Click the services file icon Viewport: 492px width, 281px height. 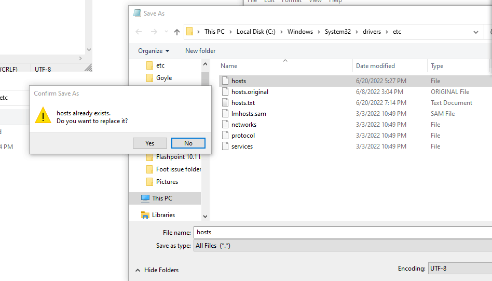click(x=225, y=146)
